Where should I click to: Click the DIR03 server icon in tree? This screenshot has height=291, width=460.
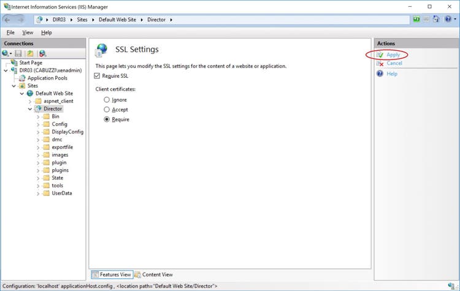(13, 70)
